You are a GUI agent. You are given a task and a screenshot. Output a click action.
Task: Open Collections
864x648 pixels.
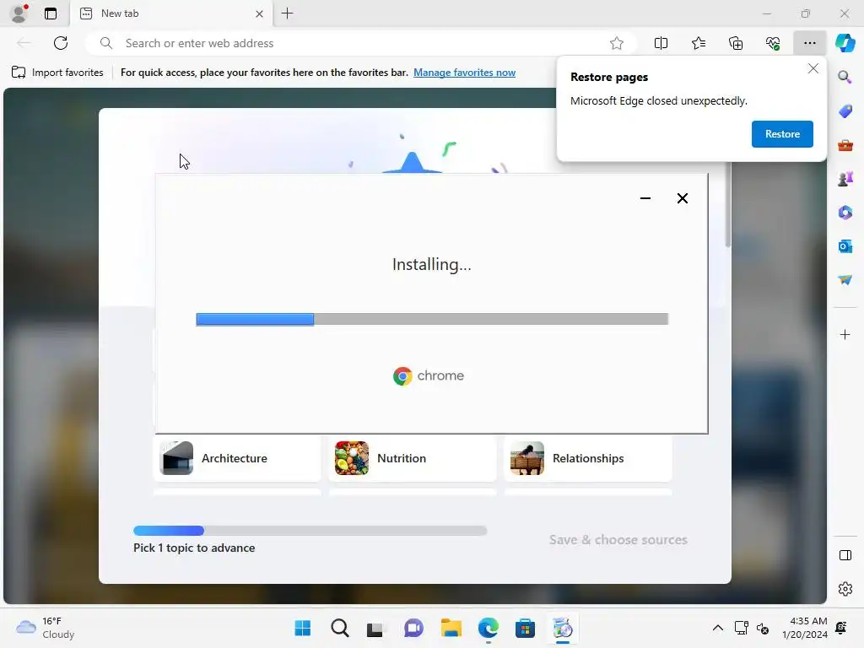[736, 43]
